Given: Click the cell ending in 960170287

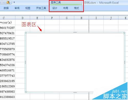Looking at the screenshot, I should (x=8, y=28).
